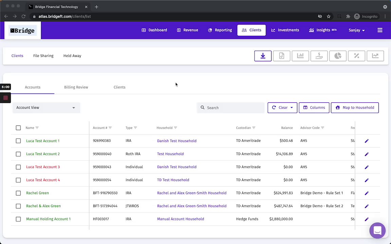This screenshot has height=244, width=391.
Task: Click the document report icon button
Action: [281, 56]
